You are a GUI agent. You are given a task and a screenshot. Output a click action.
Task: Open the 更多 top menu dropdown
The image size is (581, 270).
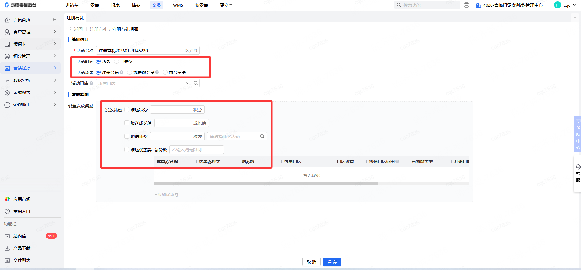pos(226,5)
